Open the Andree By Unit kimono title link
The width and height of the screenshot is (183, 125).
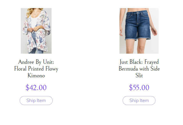(36, 69)
